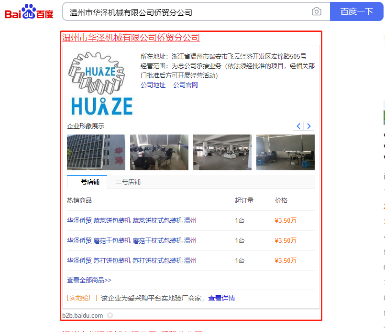Switch to 一号店铺 tab
The width and height of the screenshot is (385, 332).
(x=87, y=182)
